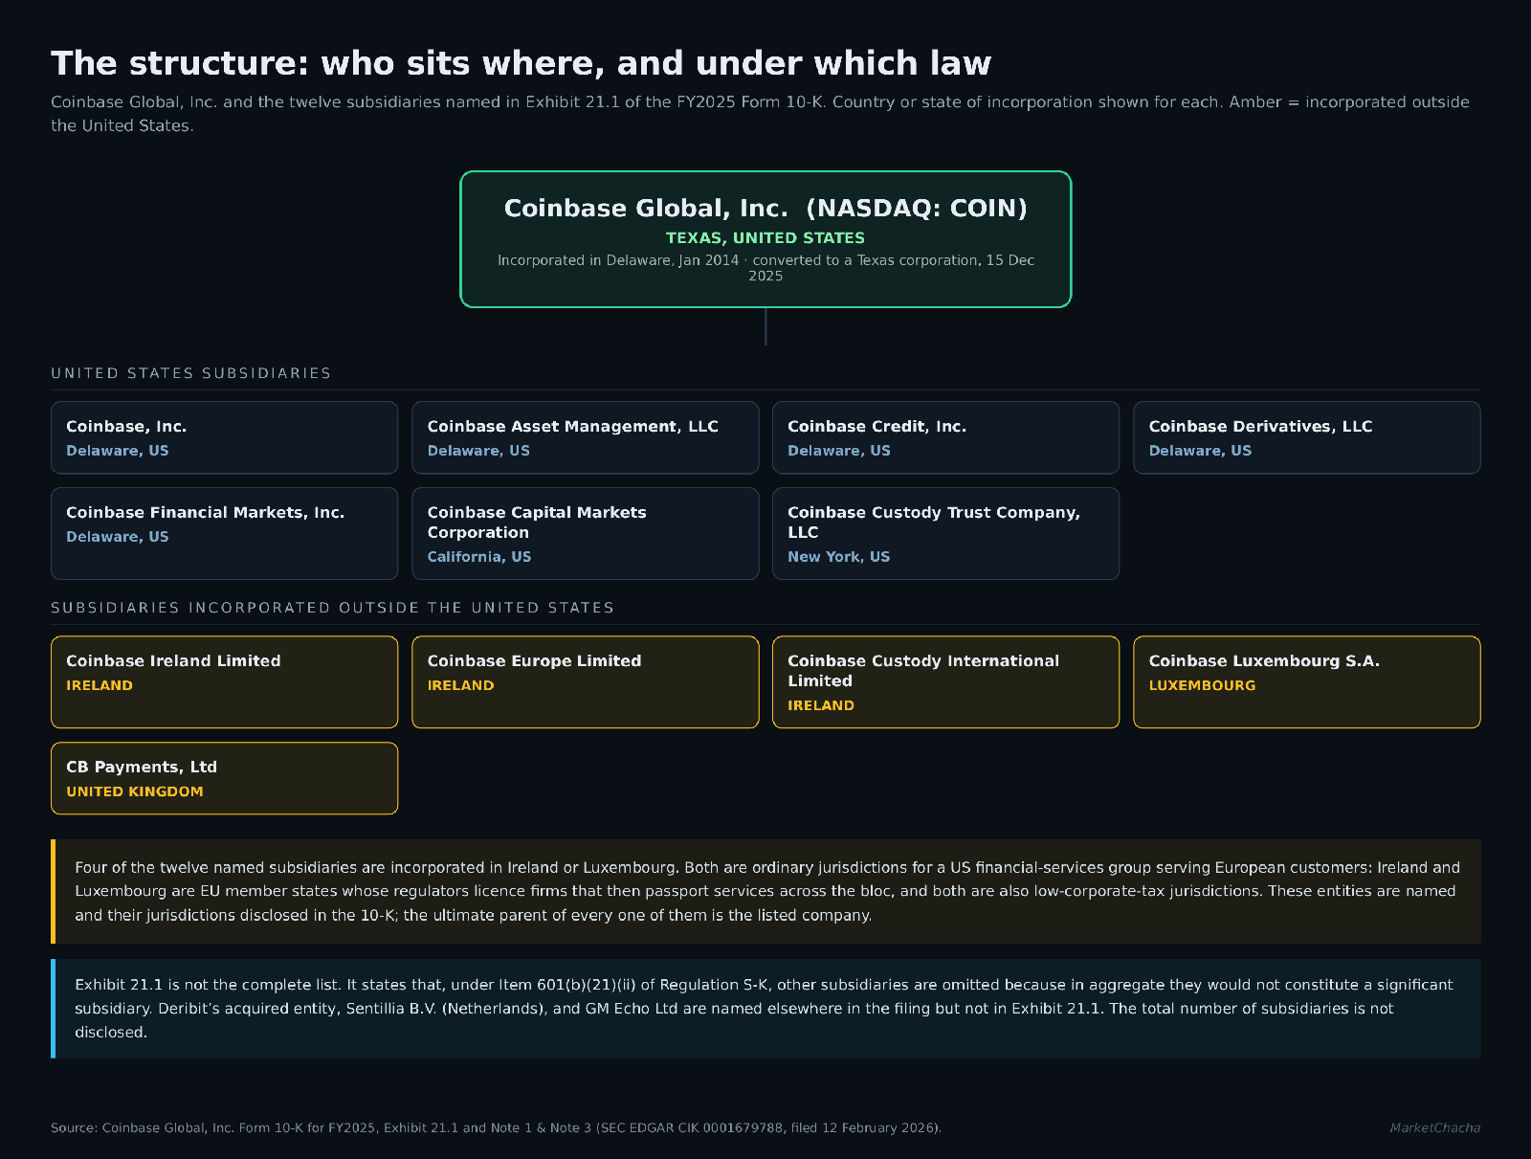Click the Coinbase Custody Trust Company card
The height and width of the screenshot is (1159, 1531).
click(x=945, y=533)
